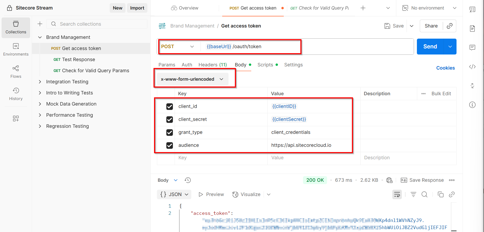
Task: Open the comments icon in right sidebar
Action: [x=472, y=48]
